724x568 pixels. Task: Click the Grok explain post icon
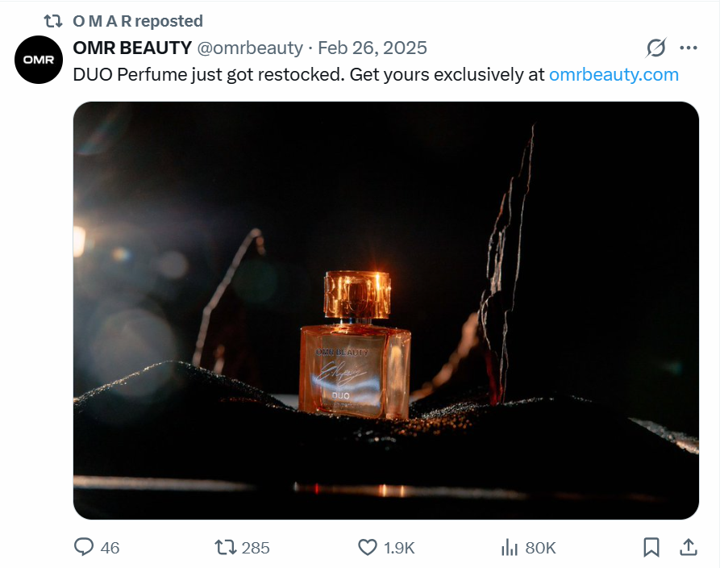[655, 48]
